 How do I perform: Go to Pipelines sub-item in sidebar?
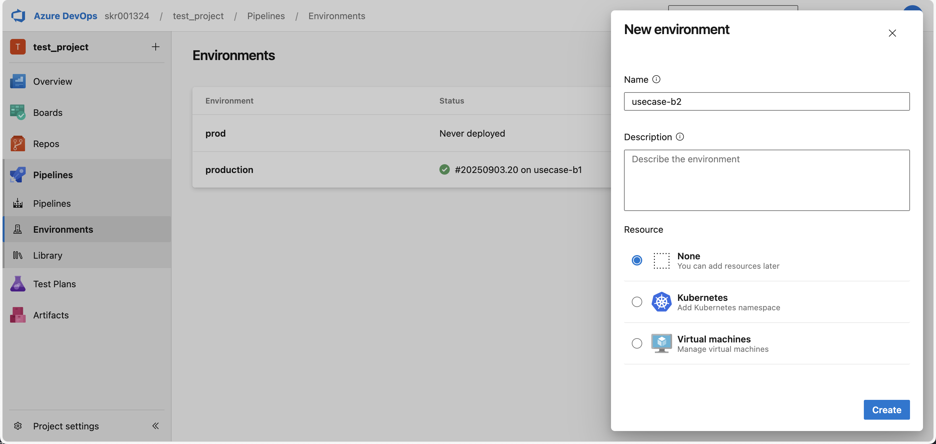click(52, 203)
